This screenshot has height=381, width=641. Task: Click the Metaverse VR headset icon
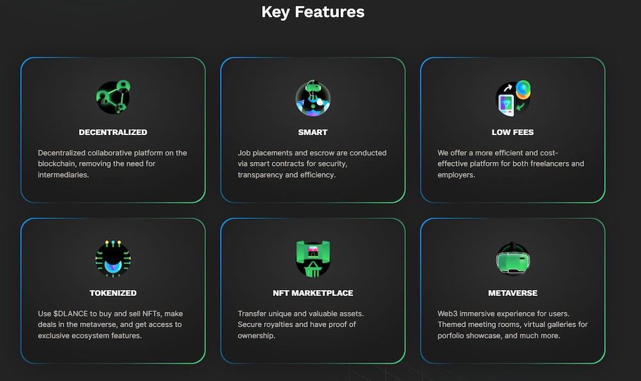513,259
